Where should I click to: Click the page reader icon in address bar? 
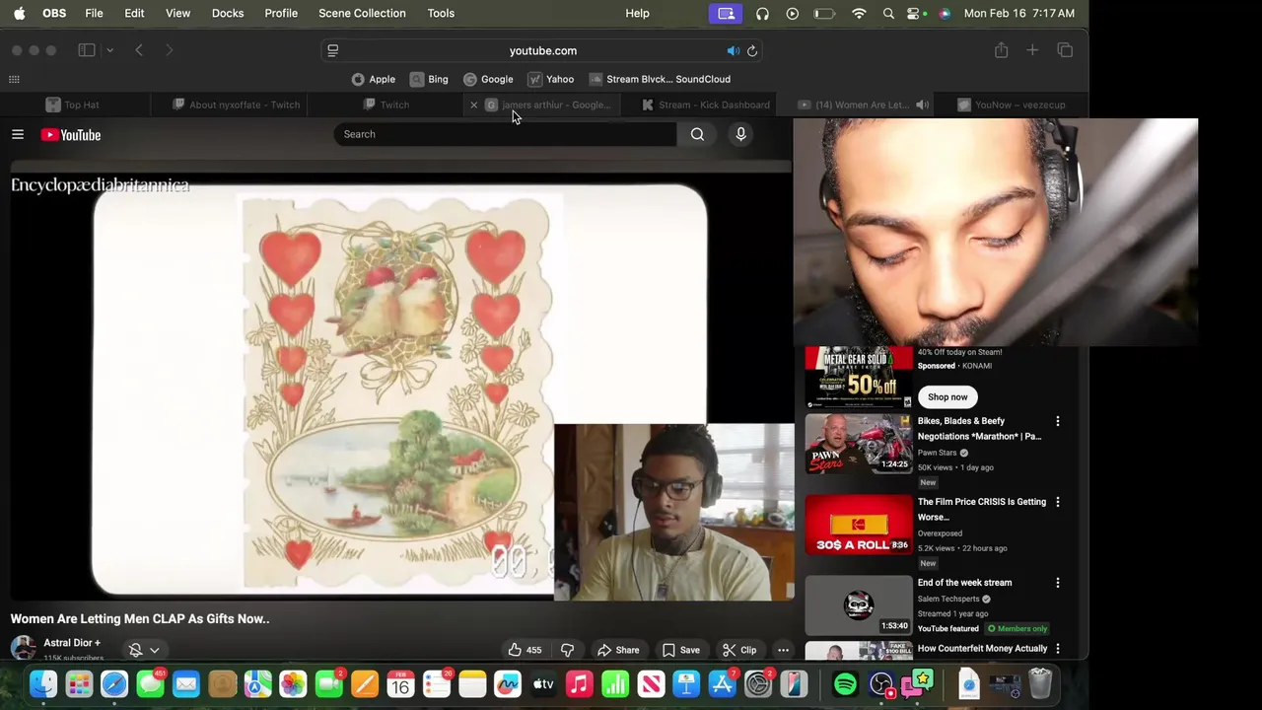click(333, 50)
